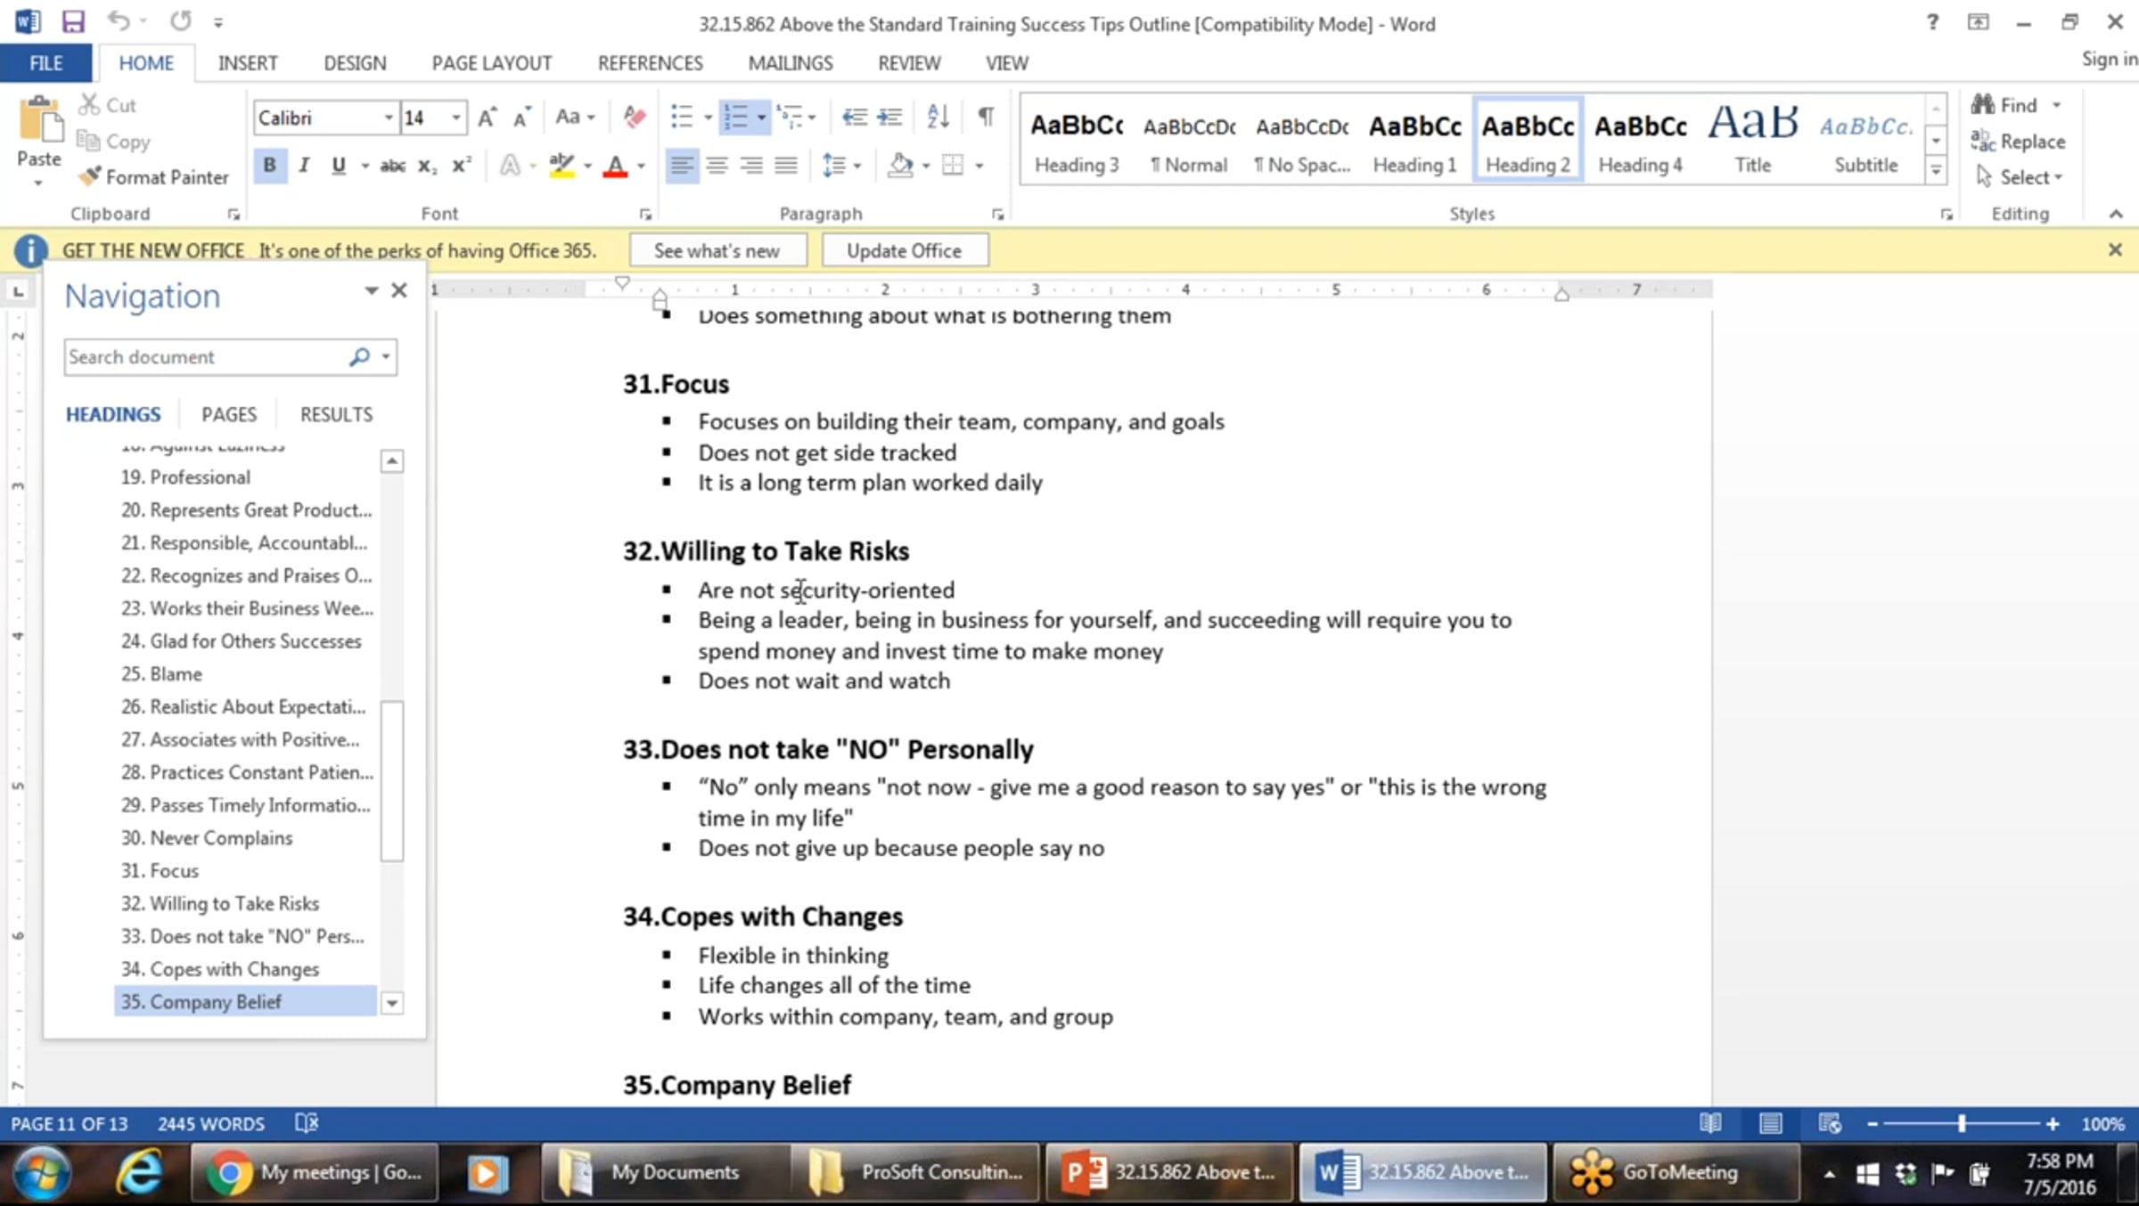
Task: Toggle Italic formatting
Action: pos(304,166)
